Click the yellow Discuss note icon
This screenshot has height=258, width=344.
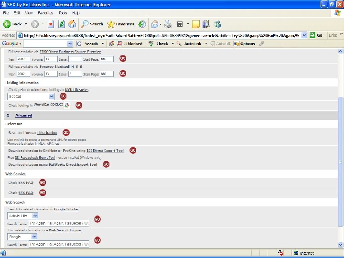(x=196, y=24)
